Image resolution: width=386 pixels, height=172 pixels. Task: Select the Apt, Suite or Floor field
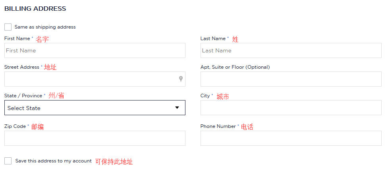tap(291, 79)
